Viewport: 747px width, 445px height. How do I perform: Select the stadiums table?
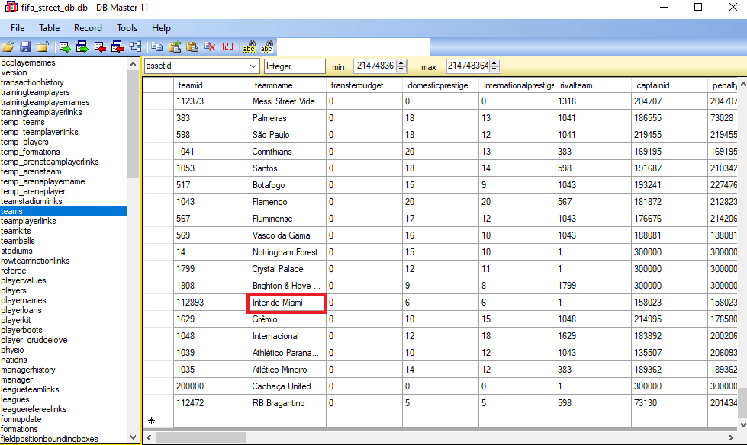click(17, 251)
